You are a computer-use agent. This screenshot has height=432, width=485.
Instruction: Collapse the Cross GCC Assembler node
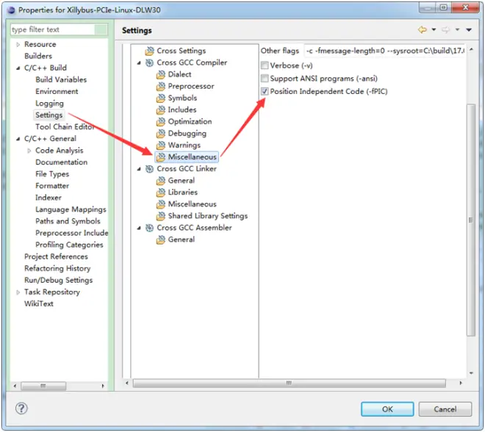[139, 228]
